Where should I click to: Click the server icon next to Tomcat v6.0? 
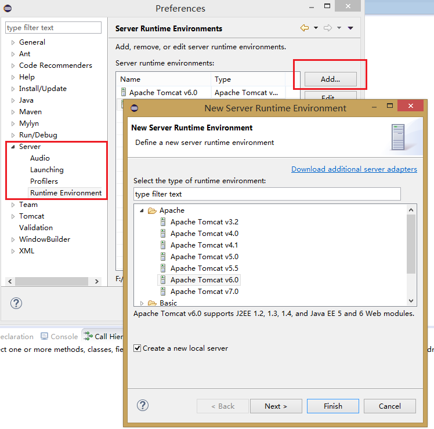tap(163, 280)
